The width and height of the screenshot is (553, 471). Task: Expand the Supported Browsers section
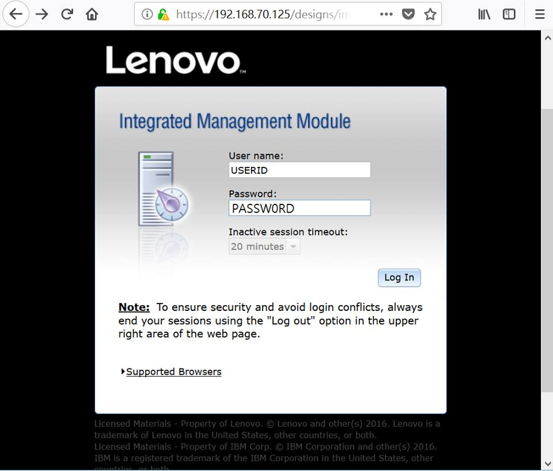173,372
